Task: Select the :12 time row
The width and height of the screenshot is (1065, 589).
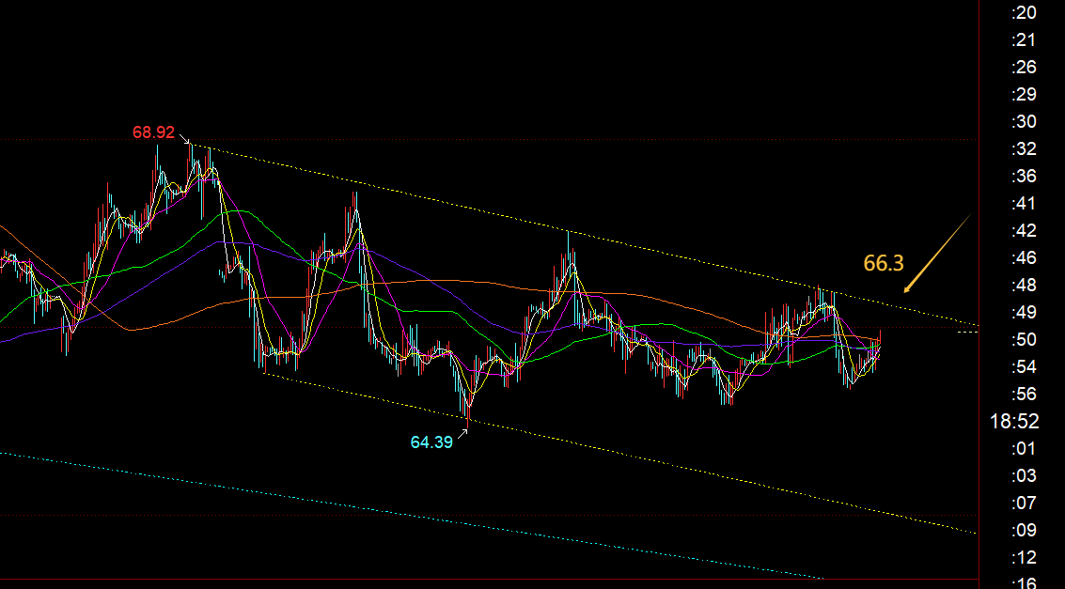Action: point(1024,558)
